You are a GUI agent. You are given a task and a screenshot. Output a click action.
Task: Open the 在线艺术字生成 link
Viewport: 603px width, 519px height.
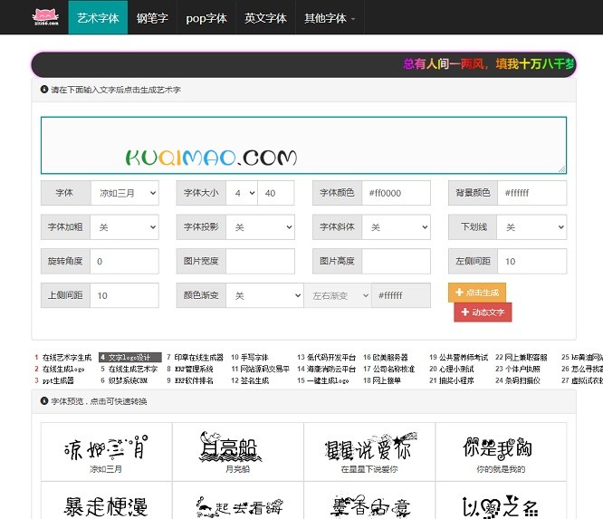67,358
